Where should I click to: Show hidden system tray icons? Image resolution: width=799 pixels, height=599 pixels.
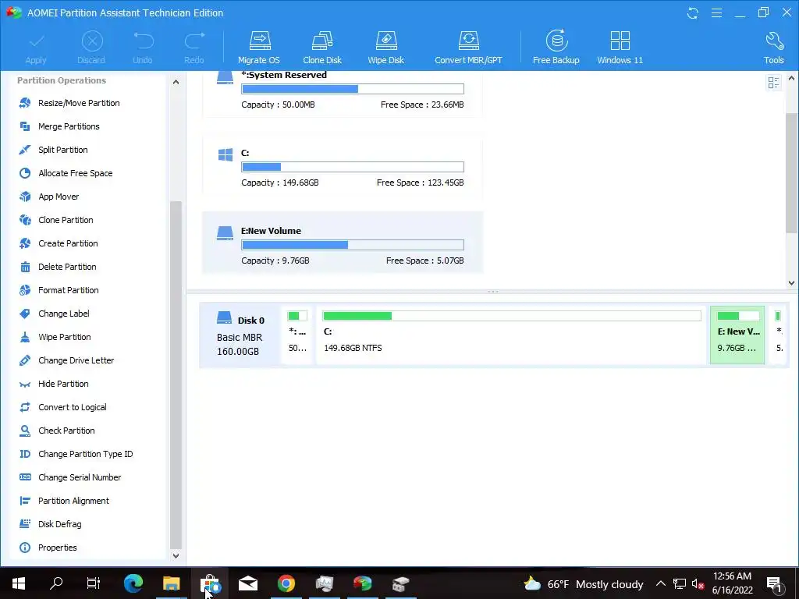[660, 583]
